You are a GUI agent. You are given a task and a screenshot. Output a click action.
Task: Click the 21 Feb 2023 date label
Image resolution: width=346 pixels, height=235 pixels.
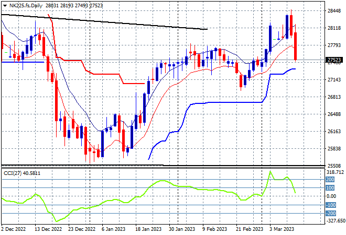pos(250,229)
